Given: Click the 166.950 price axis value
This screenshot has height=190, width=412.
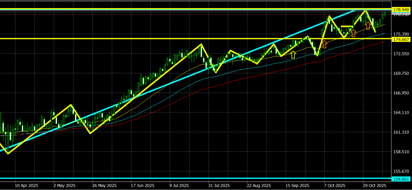Looking at the screenshot, I should (x=401, y=93).
